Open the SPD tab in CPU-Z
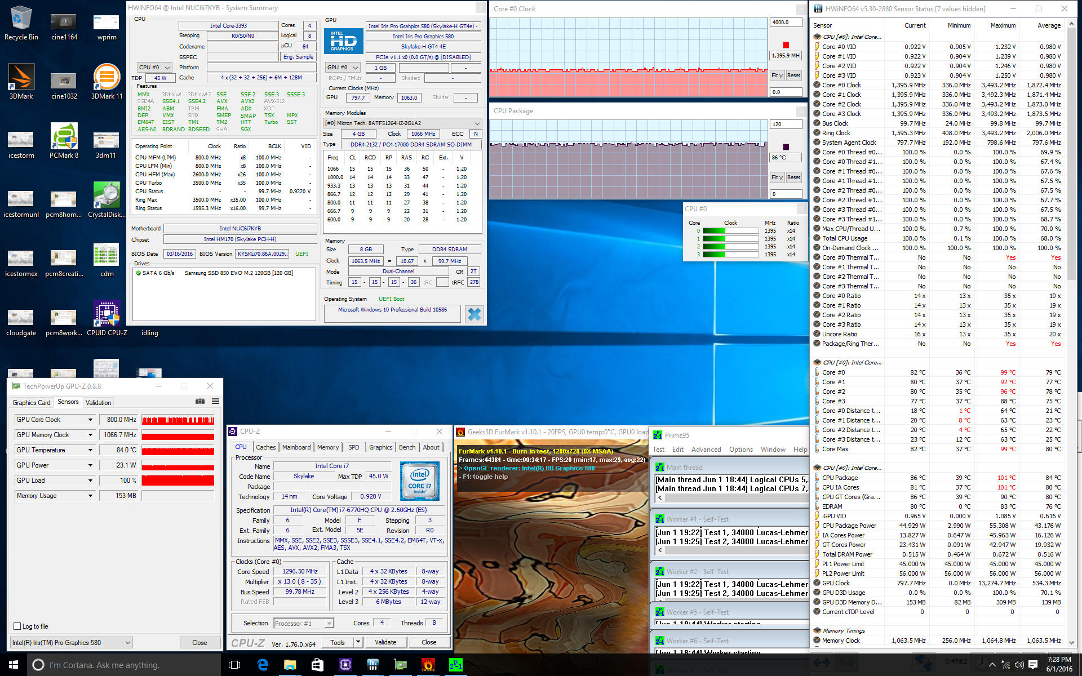This screenshot has width=1082, height=676. (x=354, y=447)
